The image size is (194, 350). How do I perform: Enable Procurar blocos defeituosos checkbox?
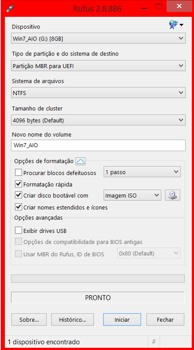[19, 172]
